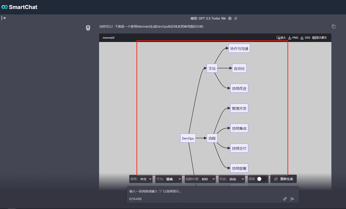Image resolution: width=346 pixels, height=209 pixels.
Task: Select the DevOps node
Action: click(188, 138)
